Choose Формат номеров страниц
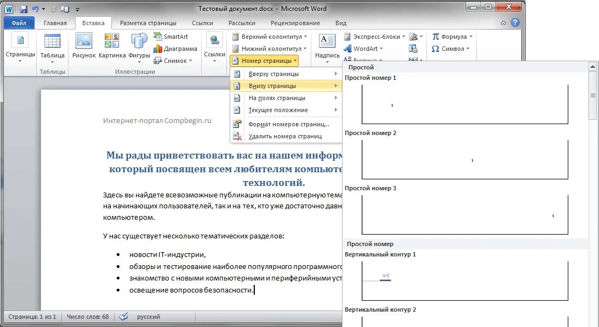The height and width of the screenshot is (327, 599). click(286, 124)
